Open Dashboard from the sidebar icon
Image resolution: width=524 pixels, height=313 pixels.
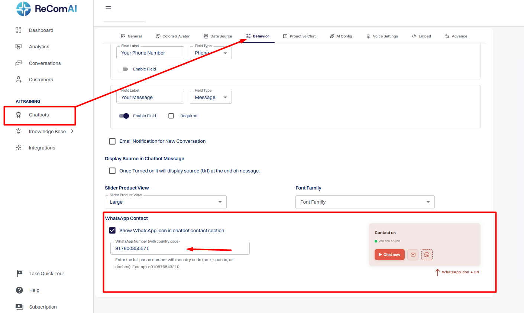coord(19,30)
